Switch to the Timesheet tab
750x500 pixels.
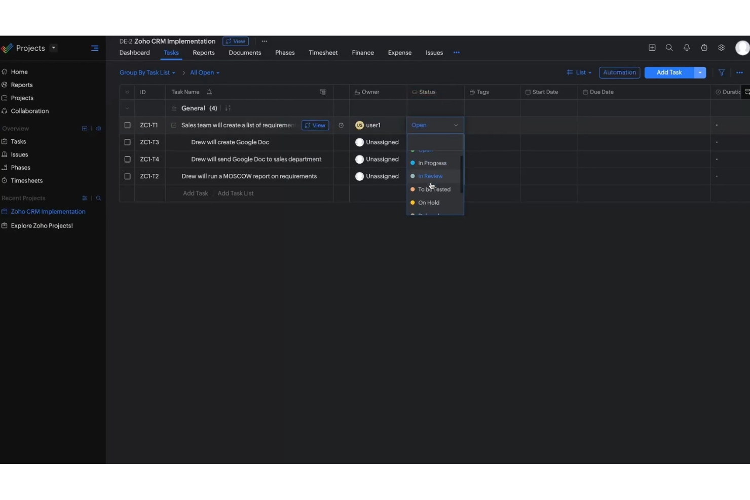click(x=323, y=53)
